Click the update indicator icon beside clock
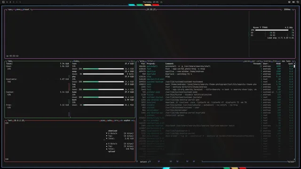 pyautogui.click(x=161, y=2)
